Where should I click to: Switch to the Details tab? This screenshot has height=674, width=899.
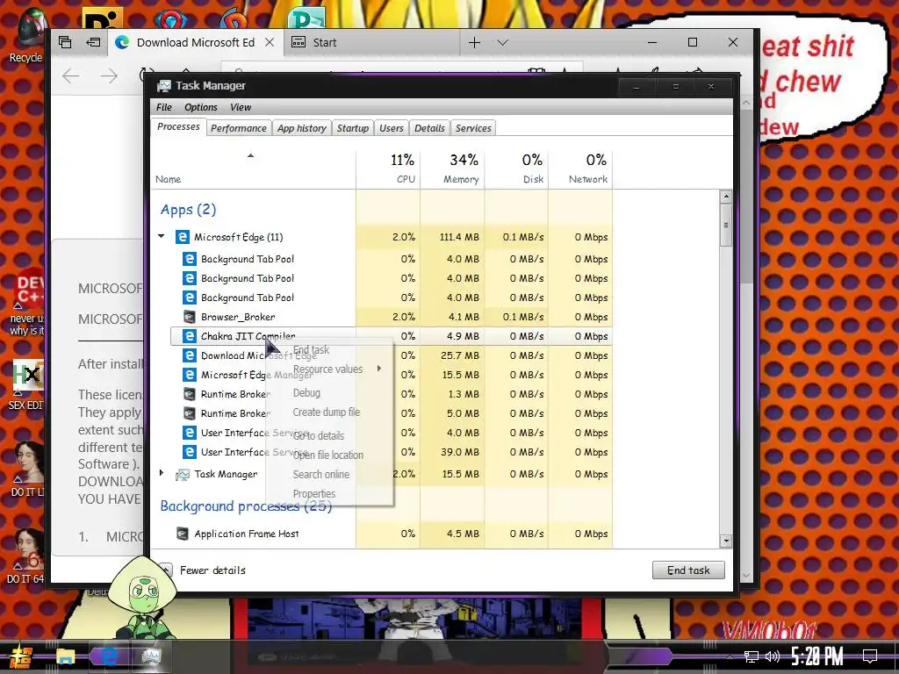click(x=429, y=128)
